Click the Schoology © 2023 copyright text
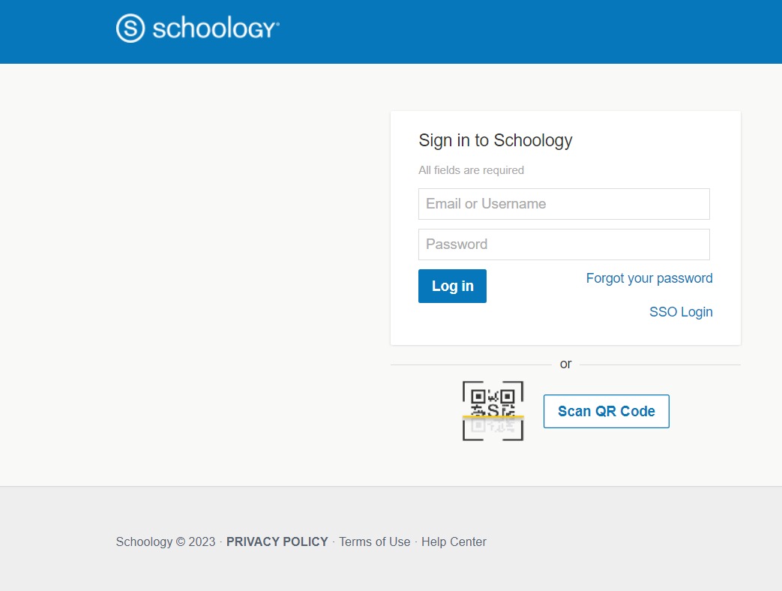Viewport: 782px width, 591px height. (166, 541)
